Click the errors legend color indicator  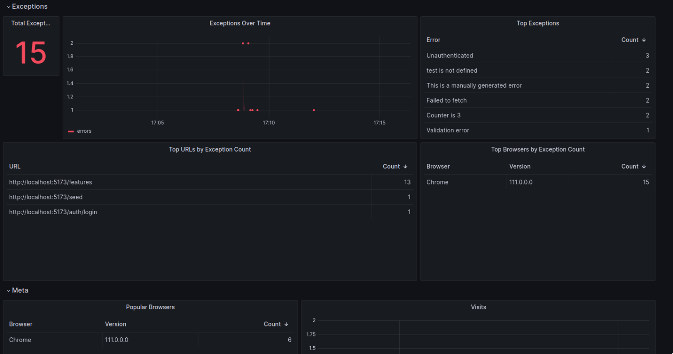click(70, 131)
